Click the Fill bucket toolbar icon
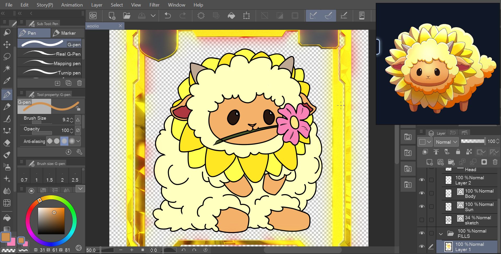501x254 pixels. click(x=231, y=16)
